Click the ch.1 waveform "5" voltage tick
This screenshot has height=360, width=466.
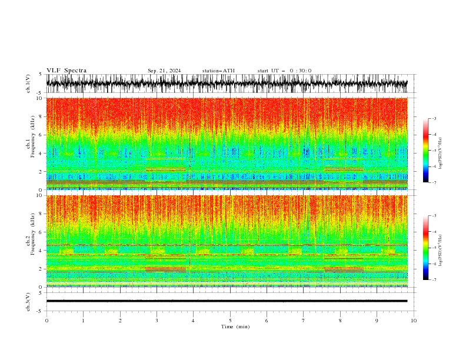pos(41,75)
